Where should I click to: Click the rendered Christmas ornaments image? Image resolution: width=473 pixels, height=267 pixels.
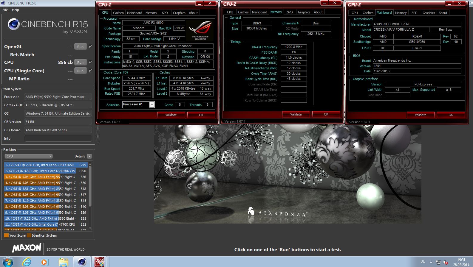click(287, 174)
